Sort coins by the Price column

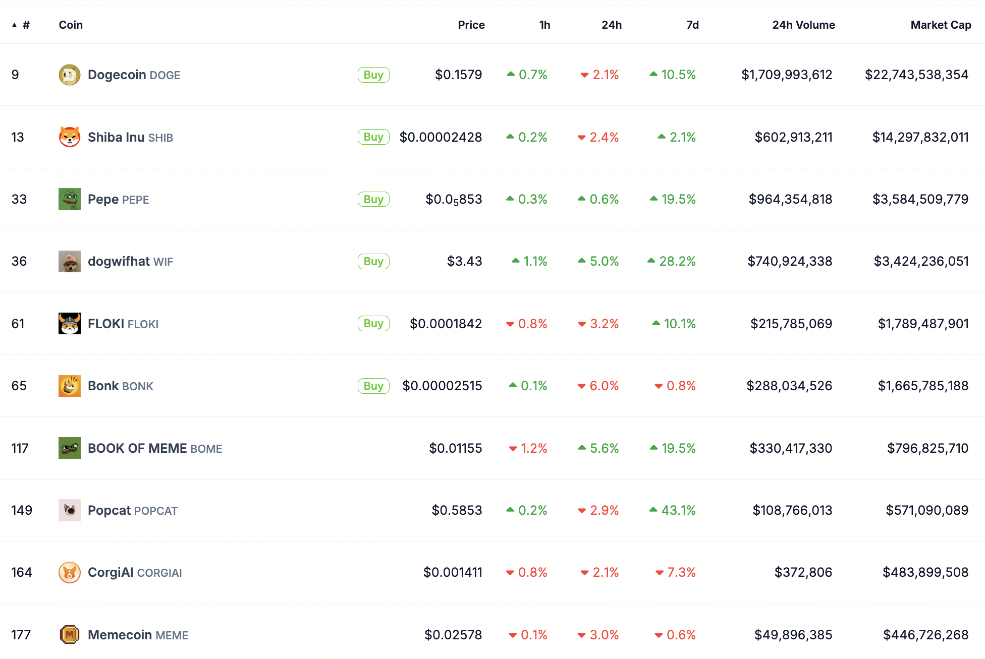pyautogui.click(x=471, y=25)
